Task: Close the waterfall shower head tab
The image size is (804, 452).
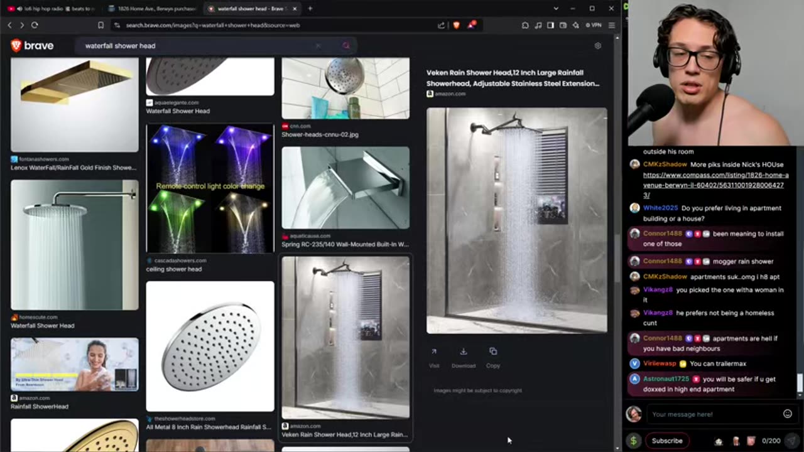Action: [295, 9]
